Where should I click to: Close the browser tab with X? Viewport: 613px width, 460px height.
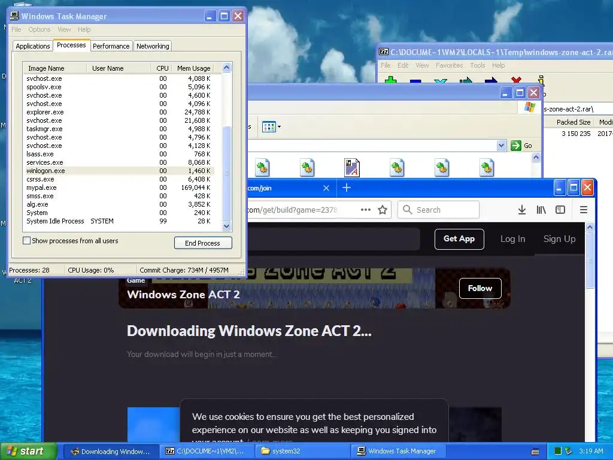coord(326,188)
